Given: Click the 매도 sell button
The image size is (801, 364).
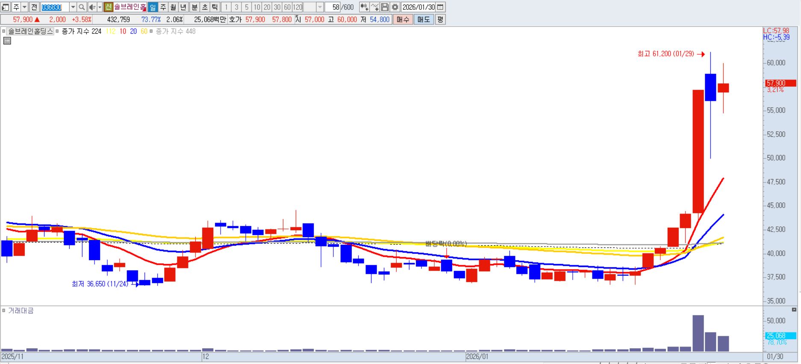Looking at the screenshot, I should click(424, 20).
